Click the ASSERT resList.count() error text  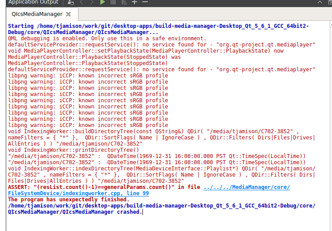coord(104,187)
